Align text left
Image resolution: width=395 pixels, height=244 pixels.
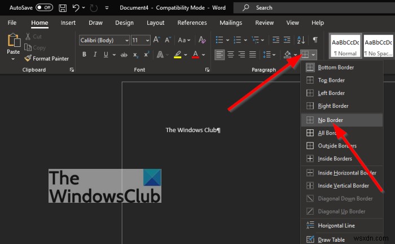pos(220,54)
